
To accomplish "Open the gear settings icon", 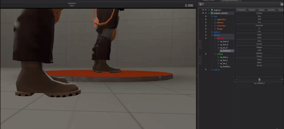I will point(282,5).
